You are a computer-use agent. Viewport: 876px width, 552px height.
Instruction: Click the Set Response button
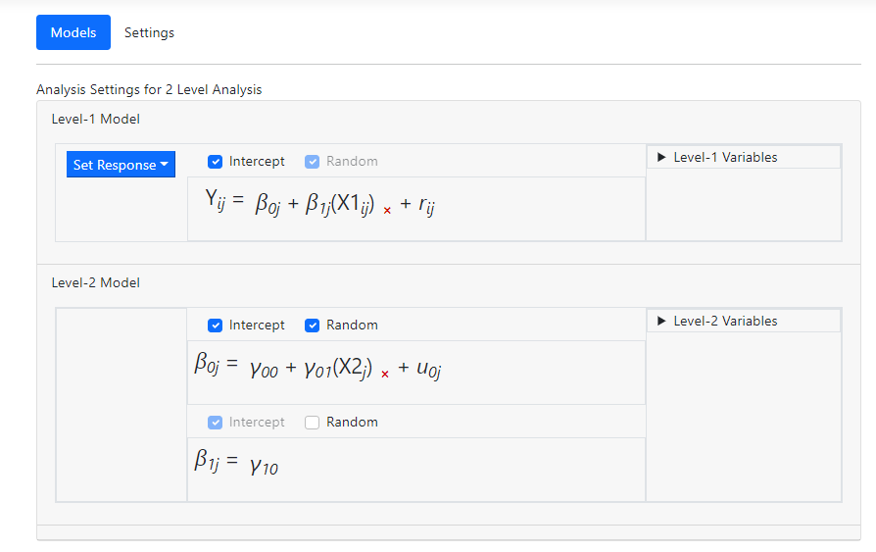pos(114,165)
